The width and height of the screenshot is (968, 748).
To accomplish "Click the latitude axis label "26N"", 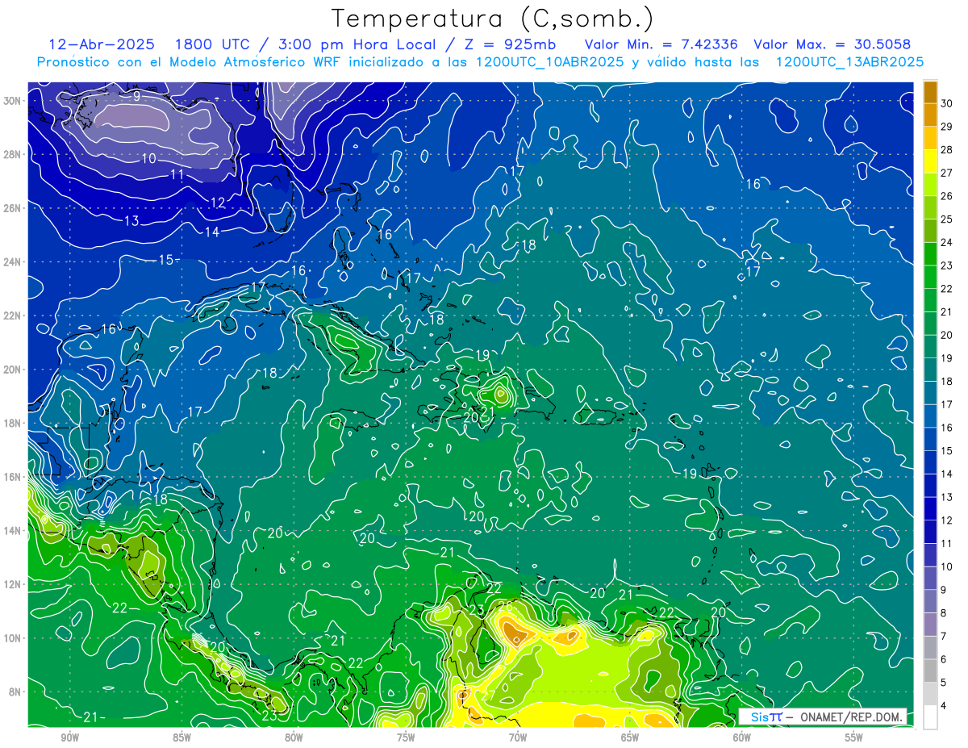I will click(14, 208).
